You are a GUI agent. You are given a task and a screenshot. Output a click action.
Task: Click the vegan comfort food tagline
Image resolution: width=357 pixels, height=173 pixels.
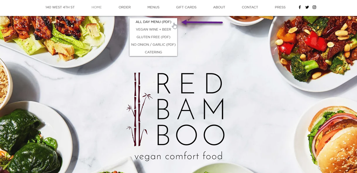tap(178, 156)
